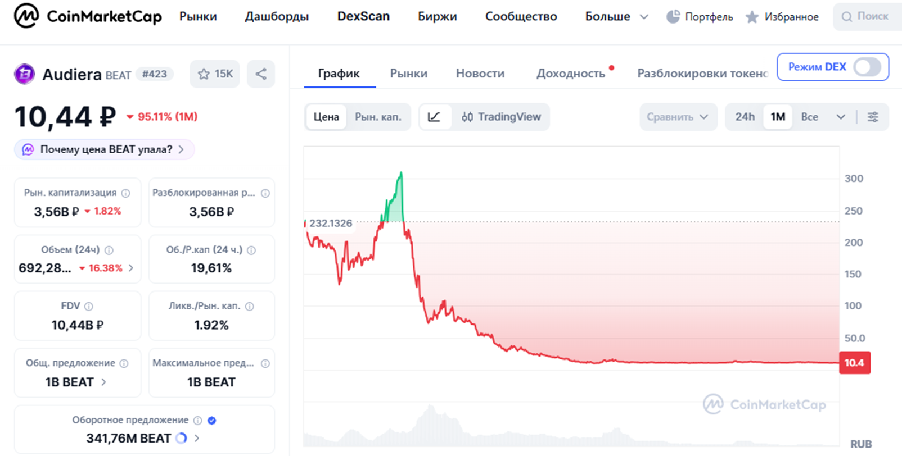
Task: Open Почему цена BEAT упала? explanation
Action: (x=105, y=149)
